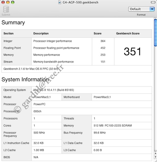Click the L2 Cache value 1.00 MB
Viewport: 157px width, 162px height.
pos(39,150)
